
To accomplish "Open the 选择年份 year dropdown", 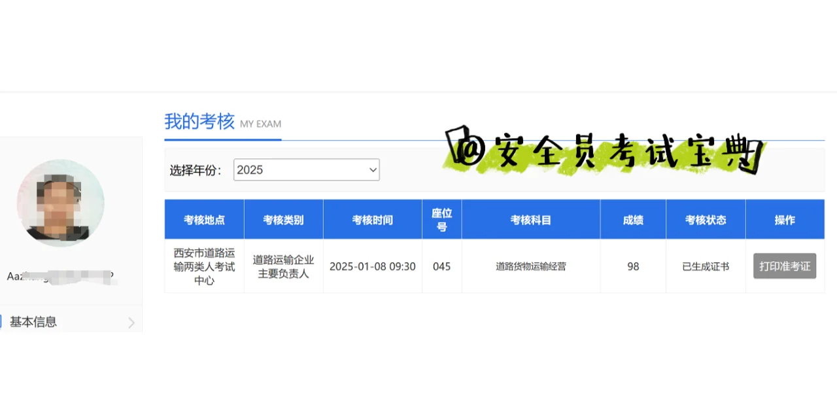I will pyautogui.click(x=306, y=169).
